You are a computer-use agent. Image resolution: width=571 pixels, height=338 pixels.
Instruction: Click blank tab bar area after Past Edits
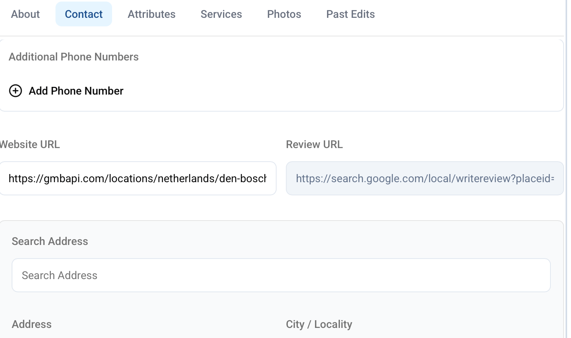pyautogui.click(x=465, y=14)
